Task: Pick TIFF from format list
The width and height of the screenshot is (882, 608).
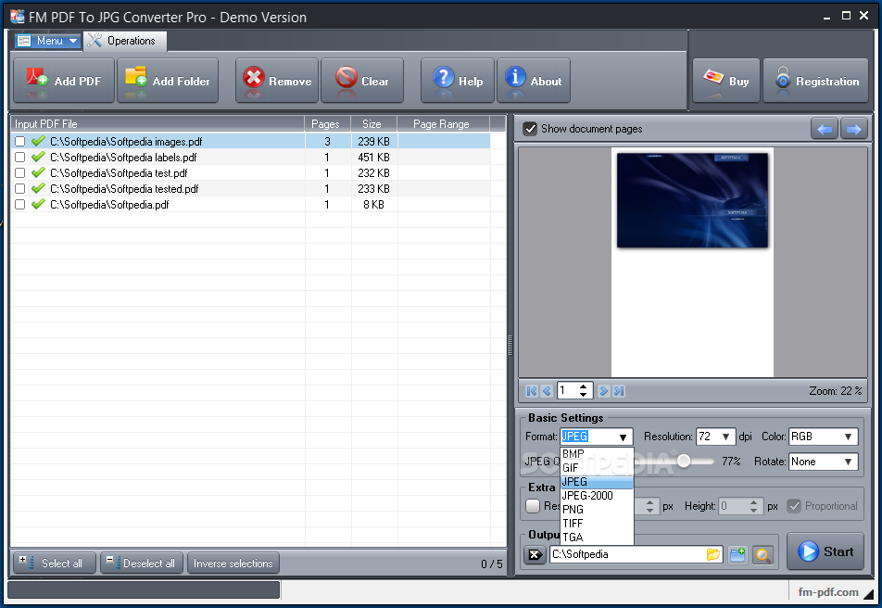Action: point(597,524)
